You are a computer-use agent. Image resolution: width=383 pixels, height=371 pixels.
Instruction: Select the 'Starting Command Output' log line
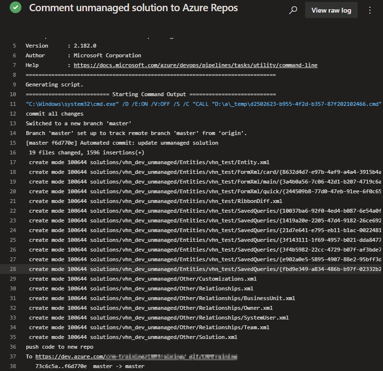(x=151, y=95)
